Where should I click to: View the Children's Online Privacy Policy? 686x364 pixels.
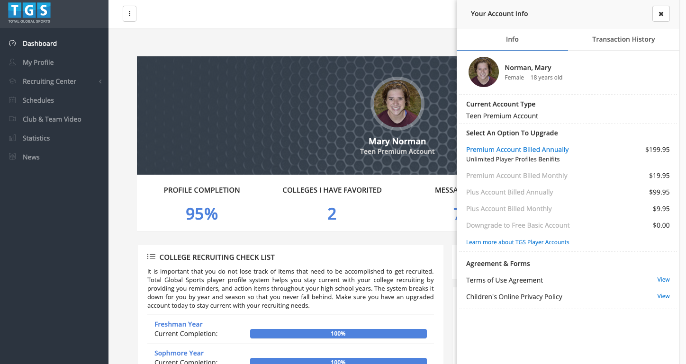pyautogui.click(x=663, y=296)
